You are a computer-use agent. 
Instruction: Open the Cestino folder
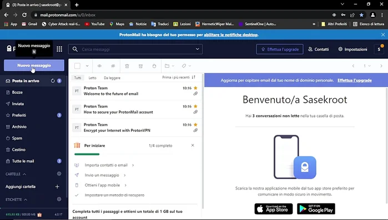click(x=18, y=150)
